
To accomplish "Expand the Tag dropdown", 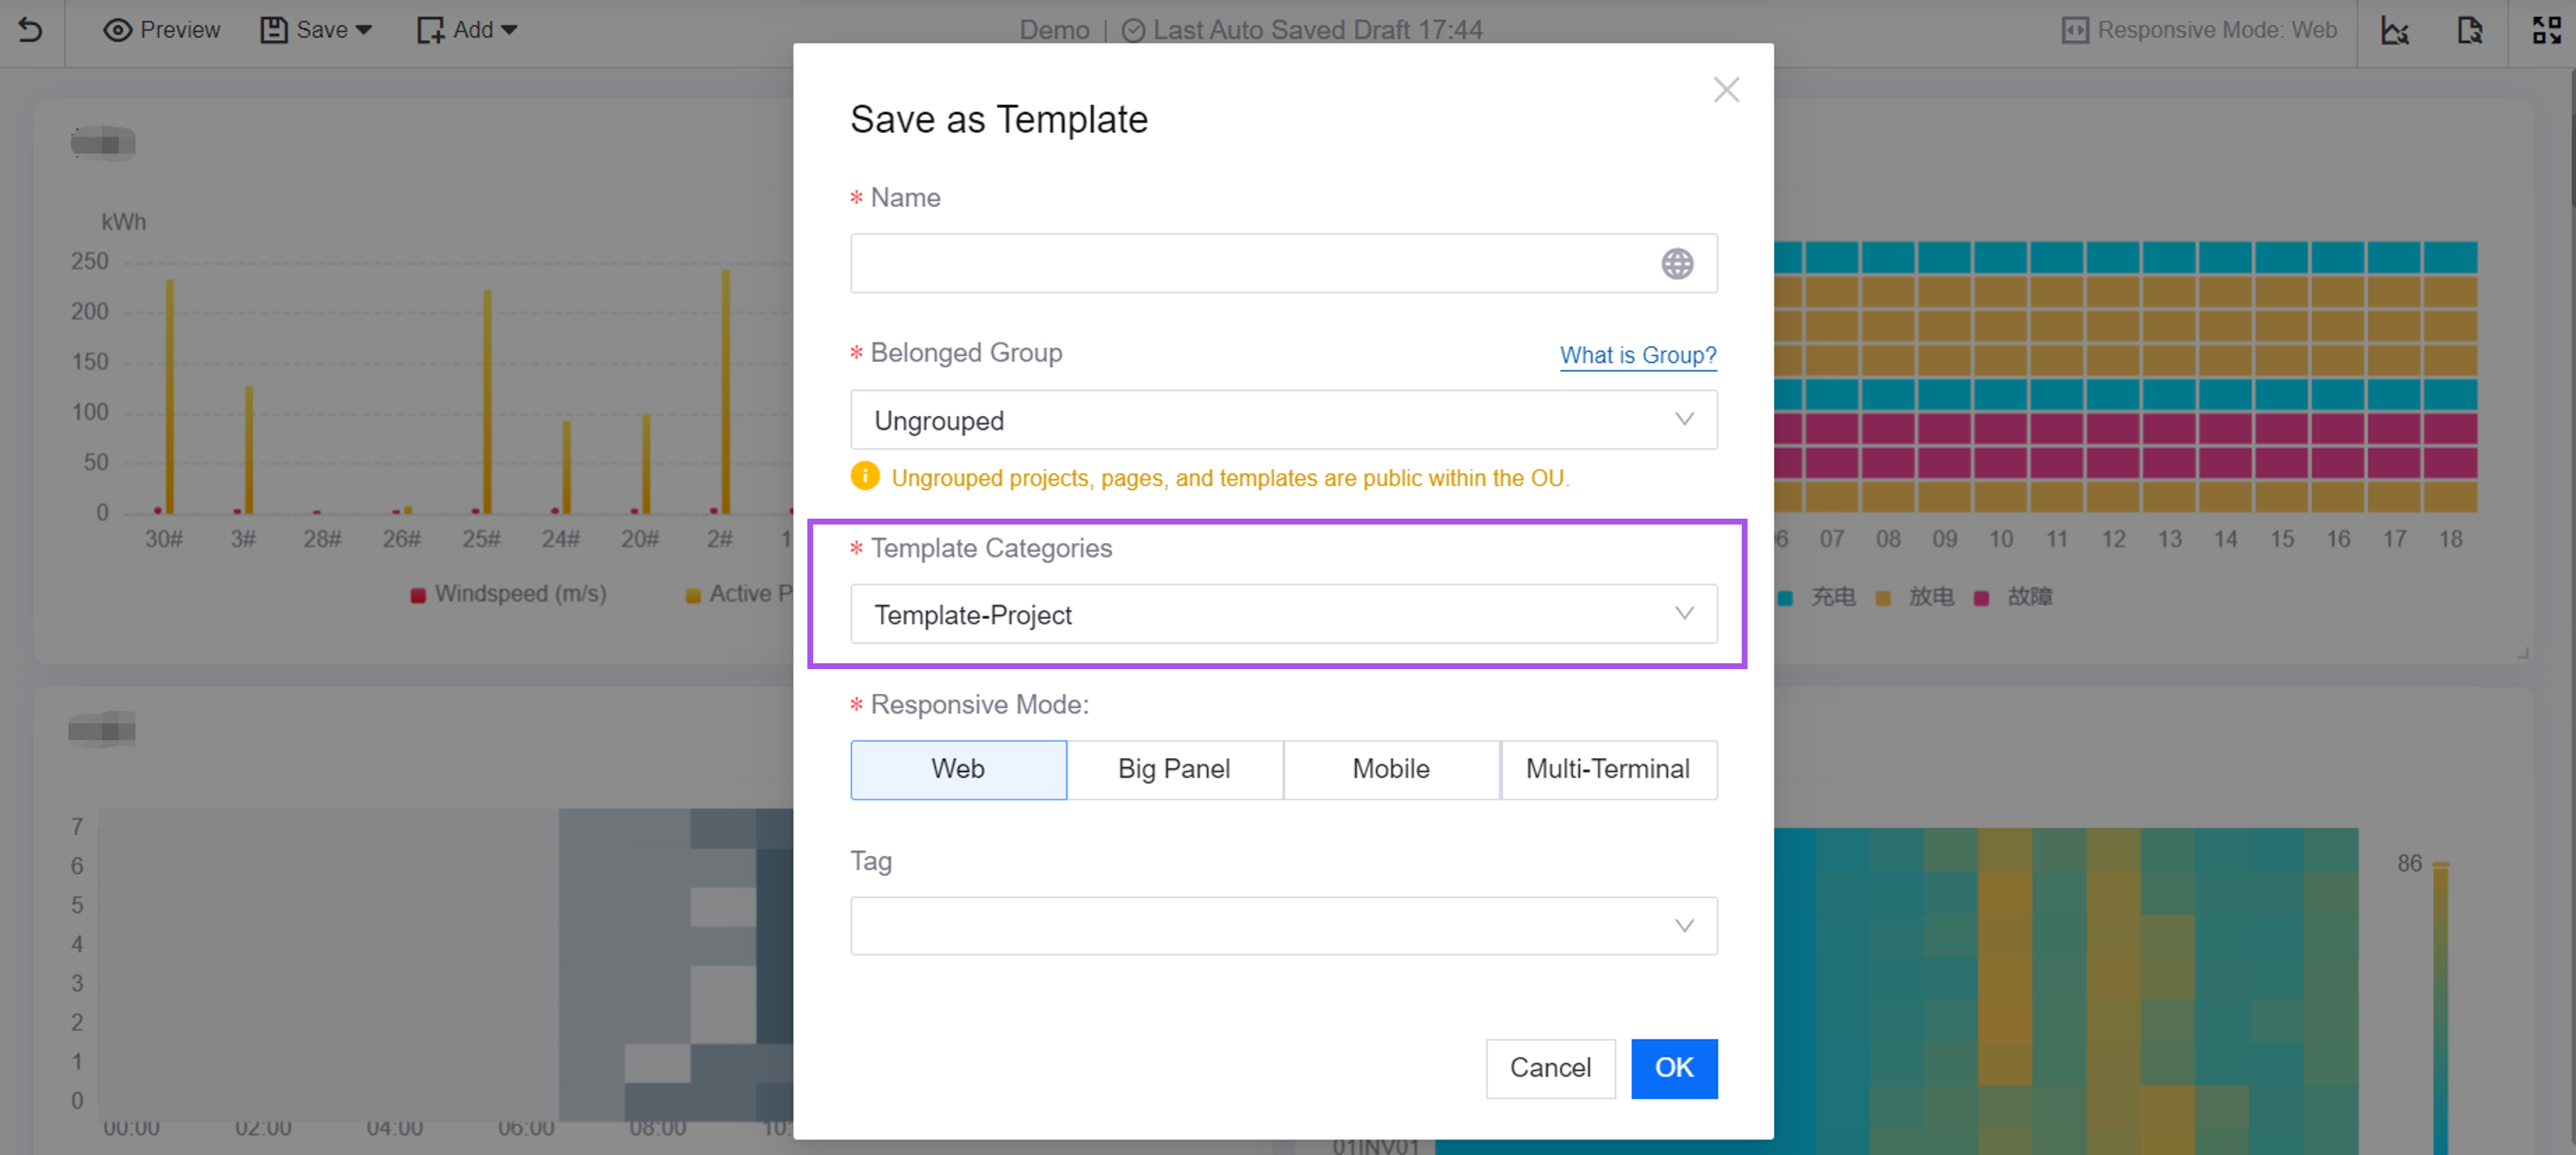I will [x=1283, y=926].
